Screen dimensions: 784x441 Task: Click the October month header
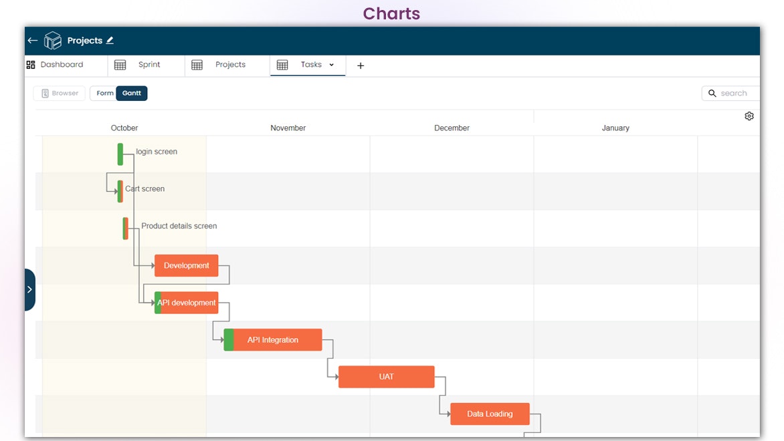[124, 128]
